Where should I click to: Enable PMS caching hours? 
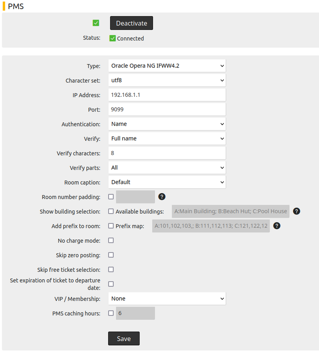tap(111, 313)
